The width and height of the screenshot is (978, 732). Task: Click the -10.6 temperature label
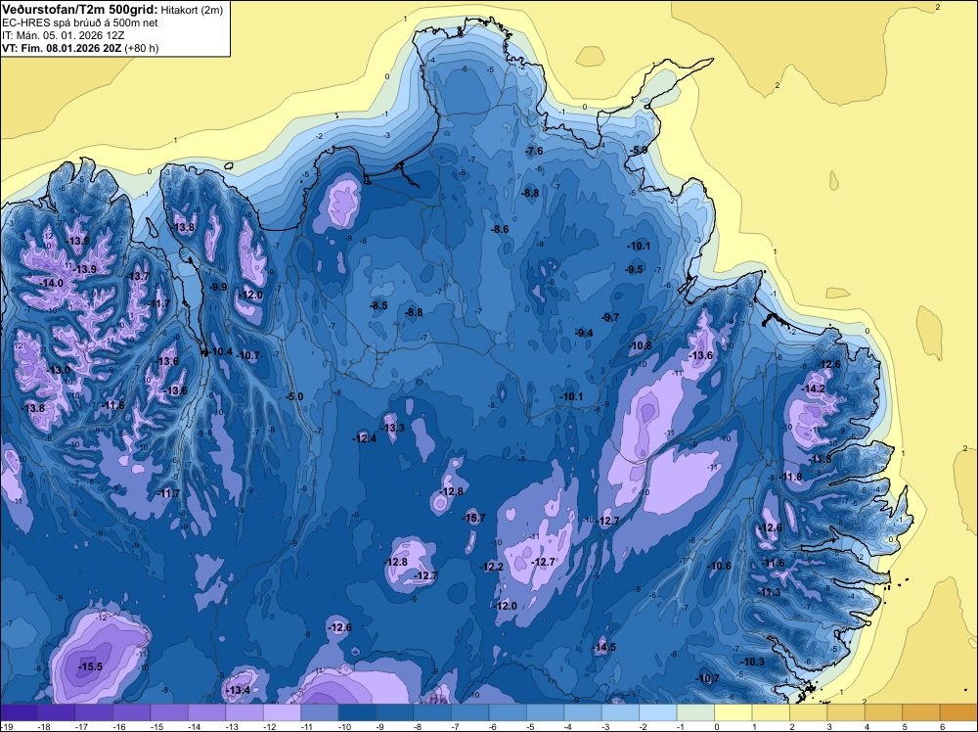click(x=719, y=566)
